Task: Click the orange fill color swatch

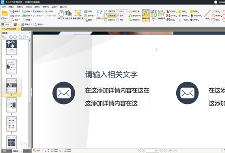Action: tap(15, 24)
